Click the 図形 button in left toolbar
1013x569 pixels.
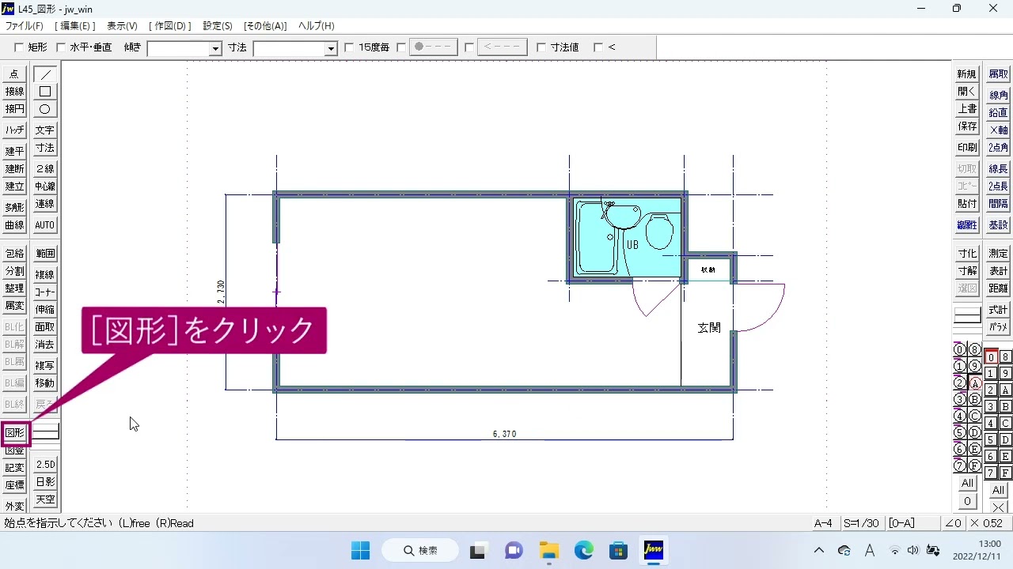(15, 433)
